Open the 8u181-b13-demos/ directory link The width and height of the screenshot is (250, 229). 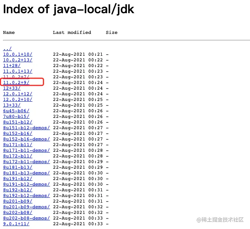point(26,173)
